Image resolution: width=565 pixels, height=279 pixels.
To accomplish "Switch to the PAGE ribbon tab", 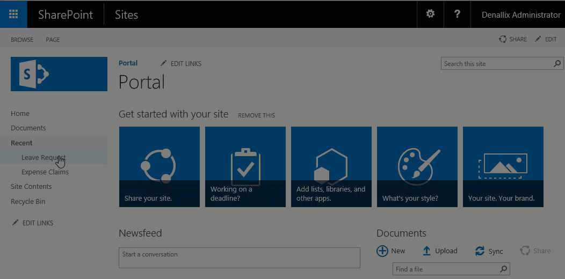I will (53, 40).
